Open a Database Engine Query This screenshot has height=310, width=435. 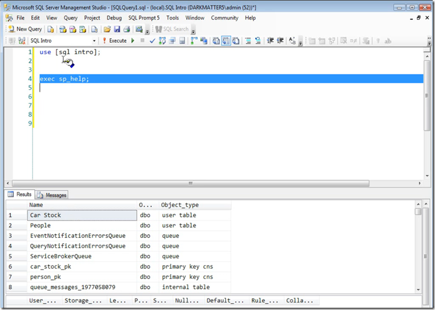51,29
